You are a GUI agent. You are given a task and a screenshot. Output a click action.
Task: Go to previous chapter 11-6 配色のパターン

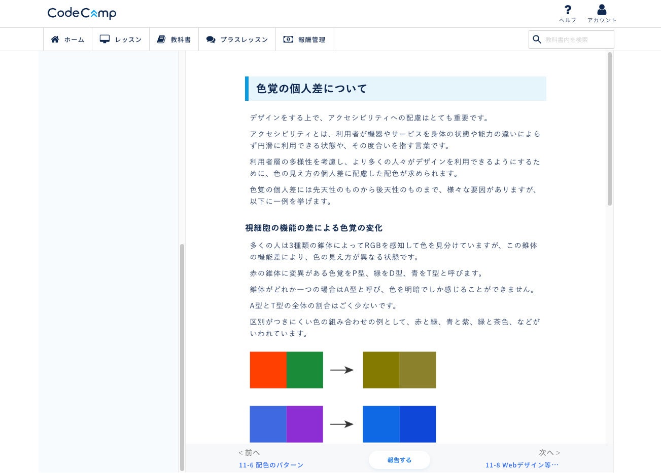click(x=271, y=465)
